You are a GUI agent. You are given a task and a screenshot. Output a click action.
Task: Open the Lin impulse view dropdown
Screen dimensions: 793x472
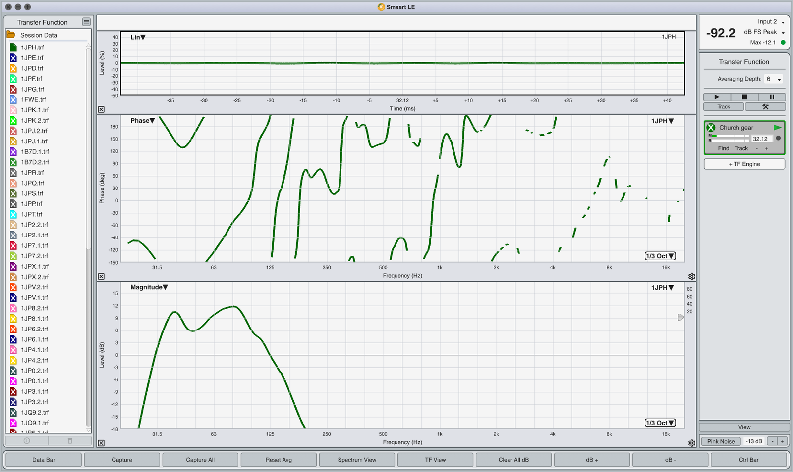pos(138,37)
